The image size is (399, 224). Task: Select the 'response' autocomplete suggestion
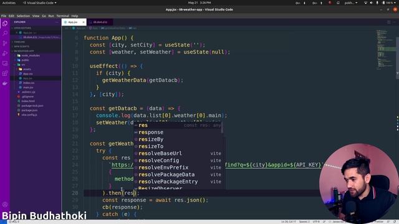pyautogui.click(x=178, y=133)
